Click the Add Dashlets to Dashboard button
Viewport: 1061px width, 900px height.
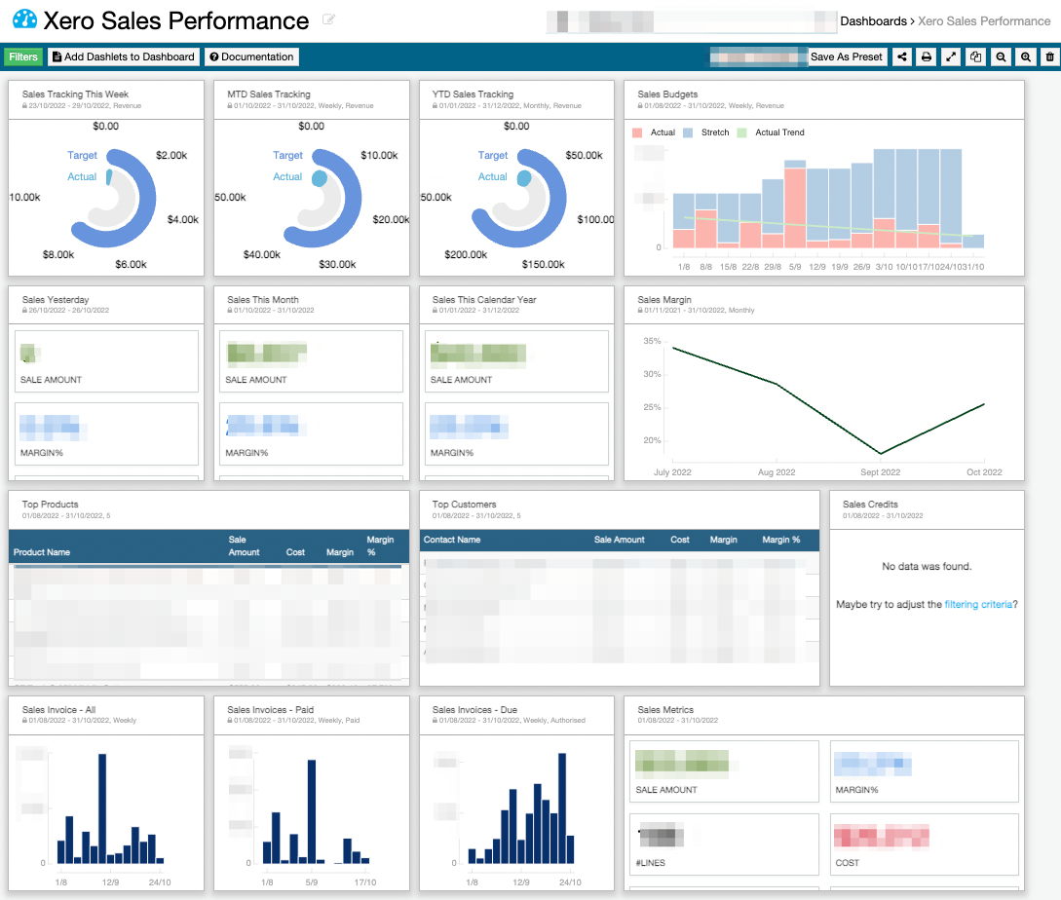[123, 56]
